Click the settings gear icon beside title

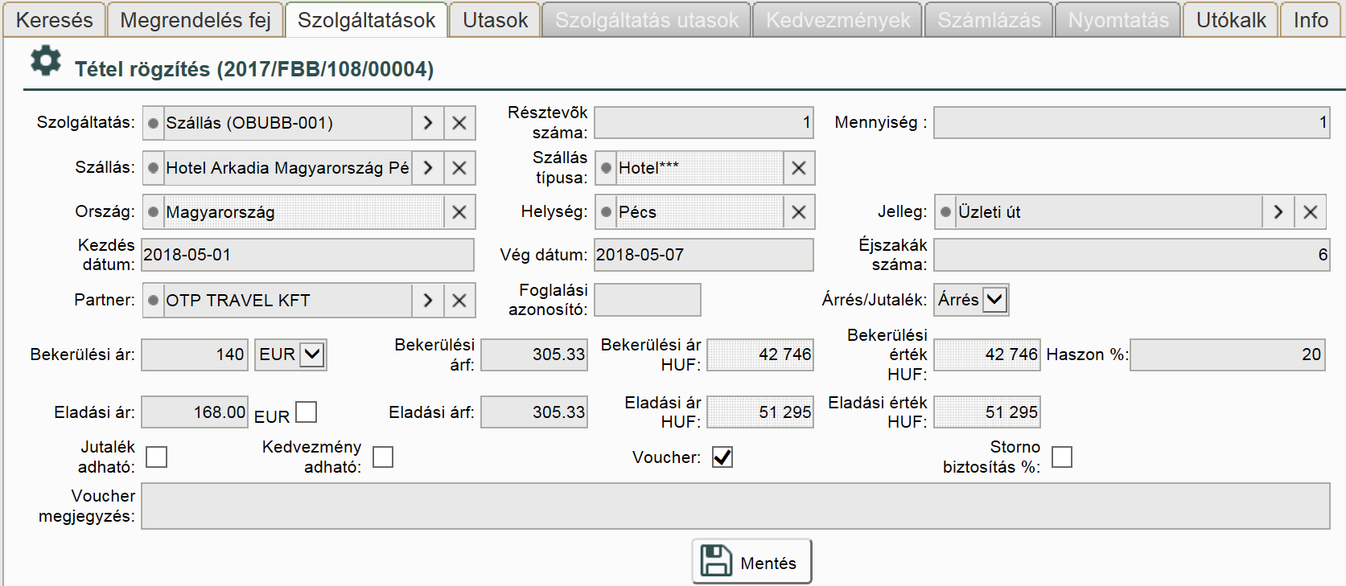(46, 61)
